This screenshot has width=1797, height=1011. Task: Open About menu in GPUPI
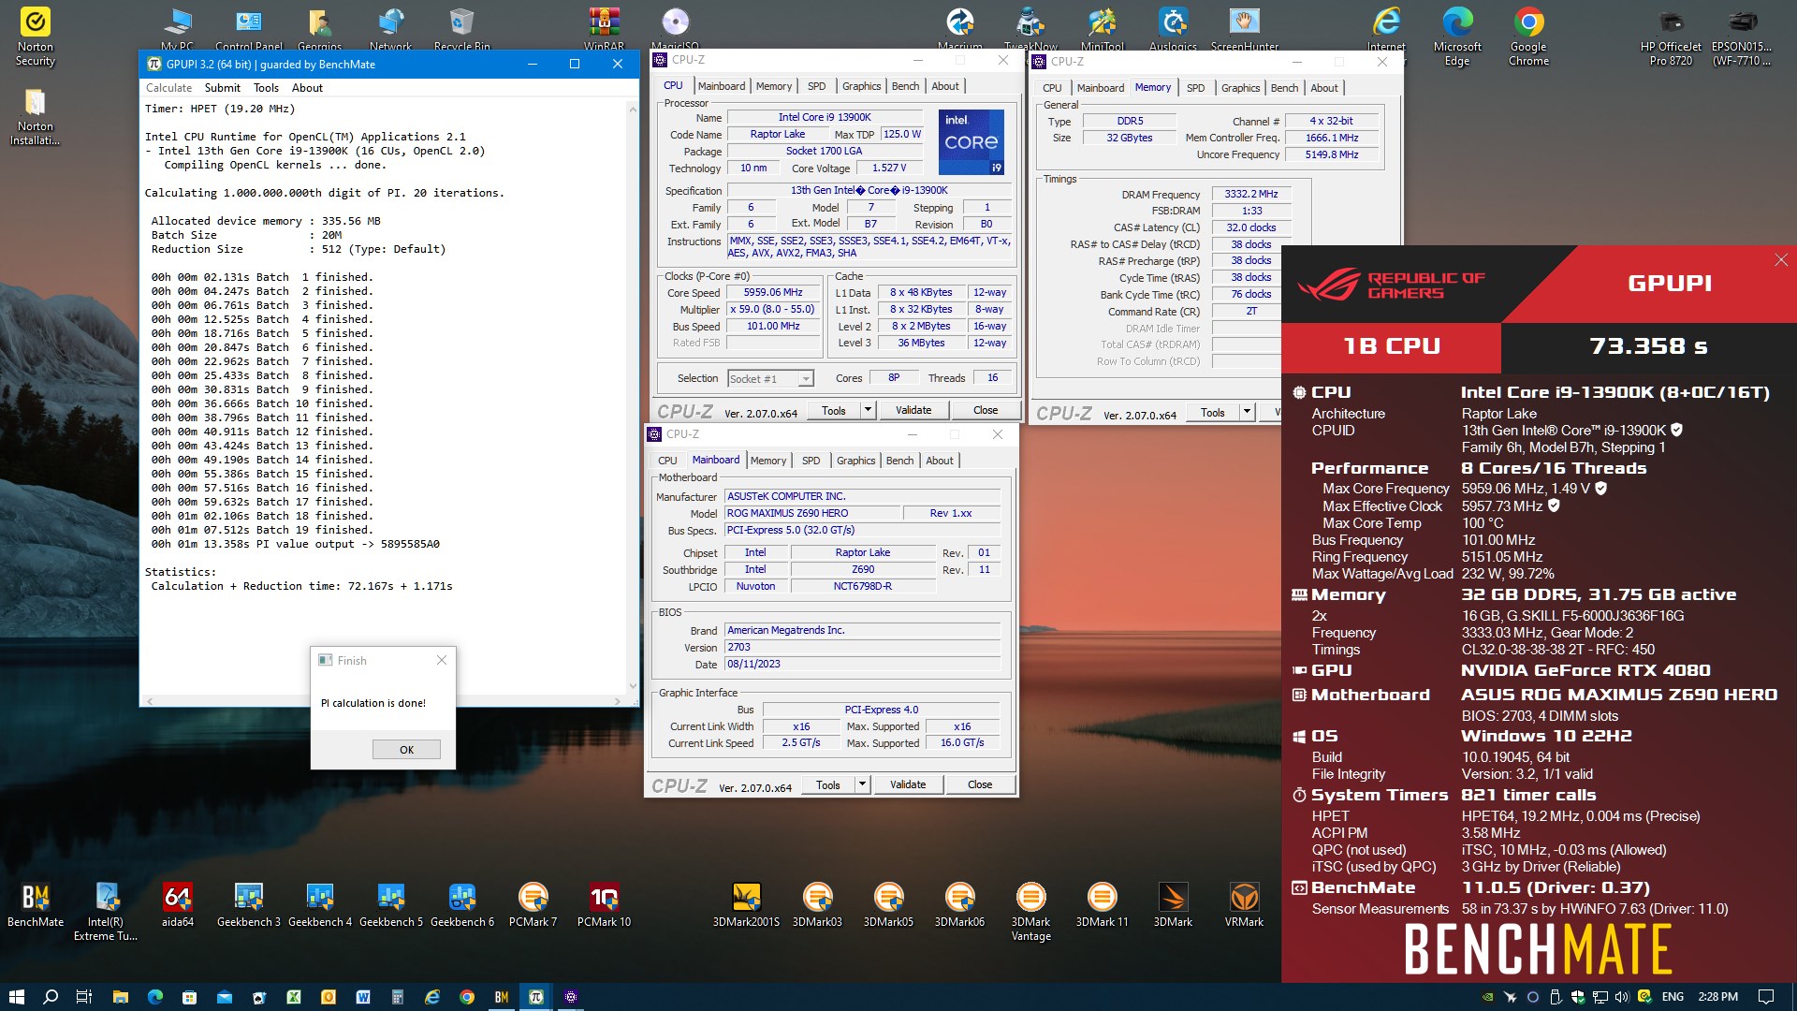[307, 88]
